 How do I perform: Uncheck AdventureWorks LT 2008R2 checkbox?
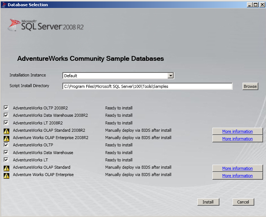[6, 123]
